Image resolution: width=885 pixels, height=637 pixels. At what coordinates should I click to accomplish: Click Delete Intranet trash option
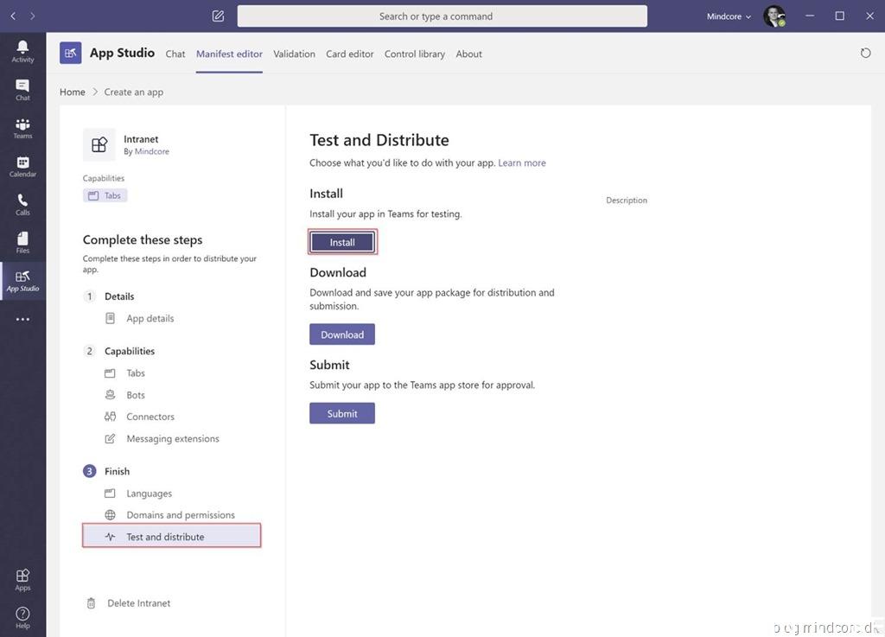click(x=138, y=603)
